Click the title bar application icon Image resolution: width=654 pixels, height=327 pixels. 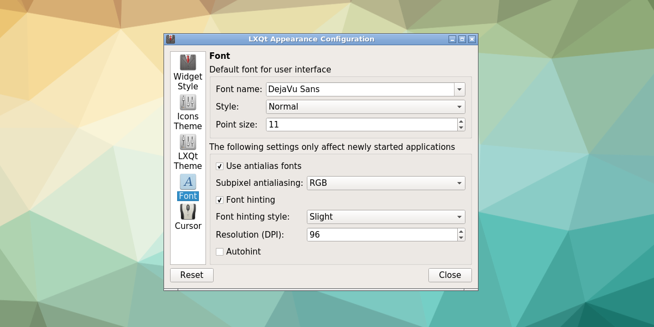pos(171,39)
